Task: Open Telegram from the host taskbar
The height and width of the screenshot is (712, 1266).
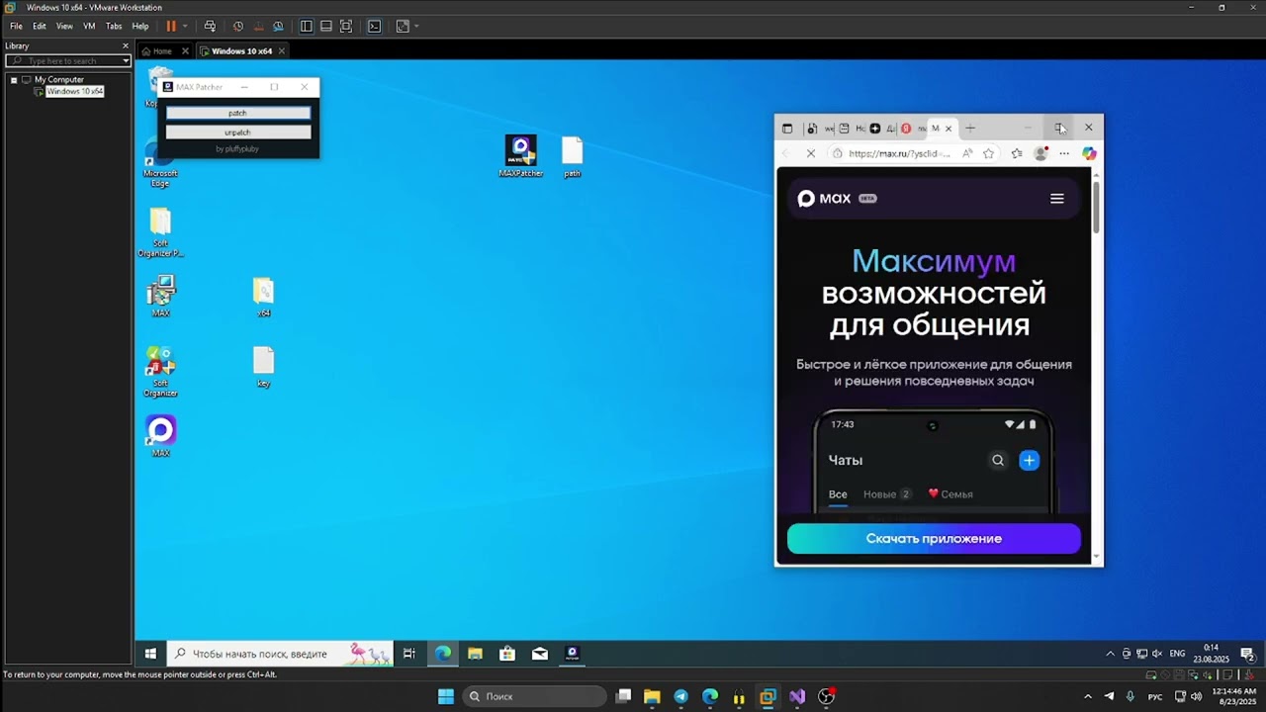Action: click(680, 696)
